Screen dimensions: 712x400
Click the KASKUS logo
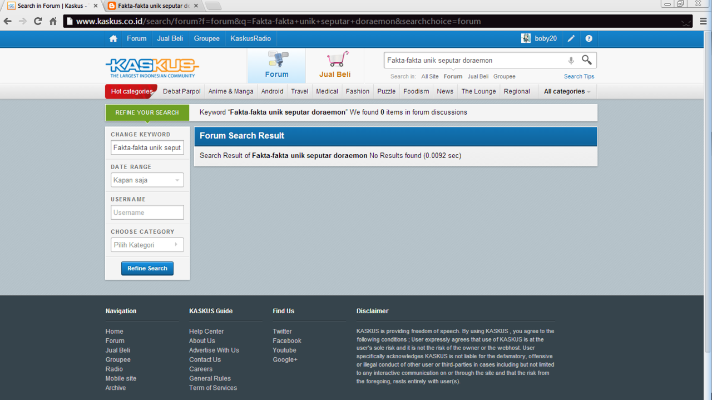click(x=152, y=68)
